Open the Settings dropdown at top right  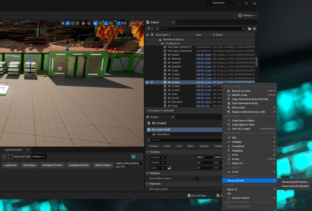tap(246, 15)
